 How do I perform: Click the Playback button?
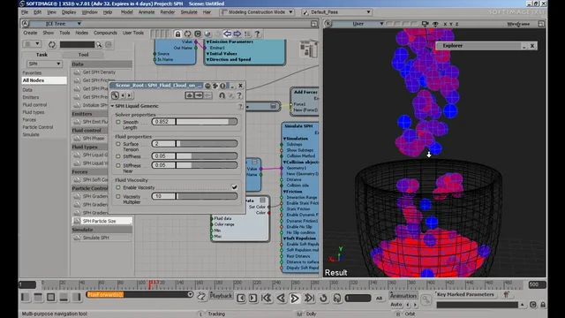(221, 296)
